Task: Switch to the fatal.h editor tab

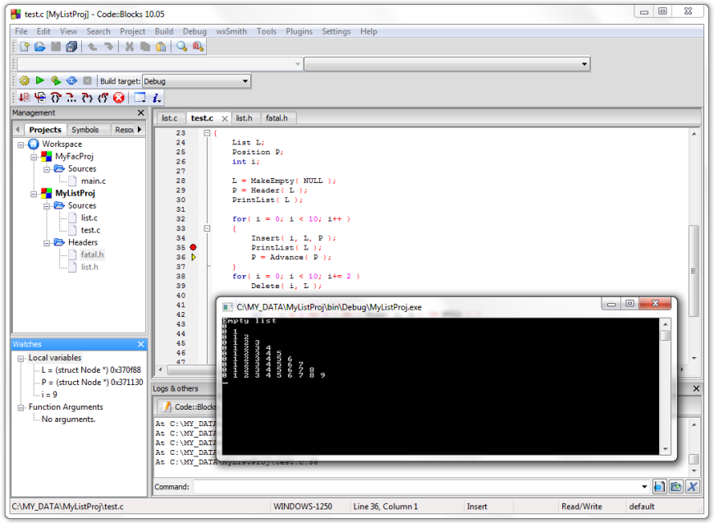Action: pos(277,118)
